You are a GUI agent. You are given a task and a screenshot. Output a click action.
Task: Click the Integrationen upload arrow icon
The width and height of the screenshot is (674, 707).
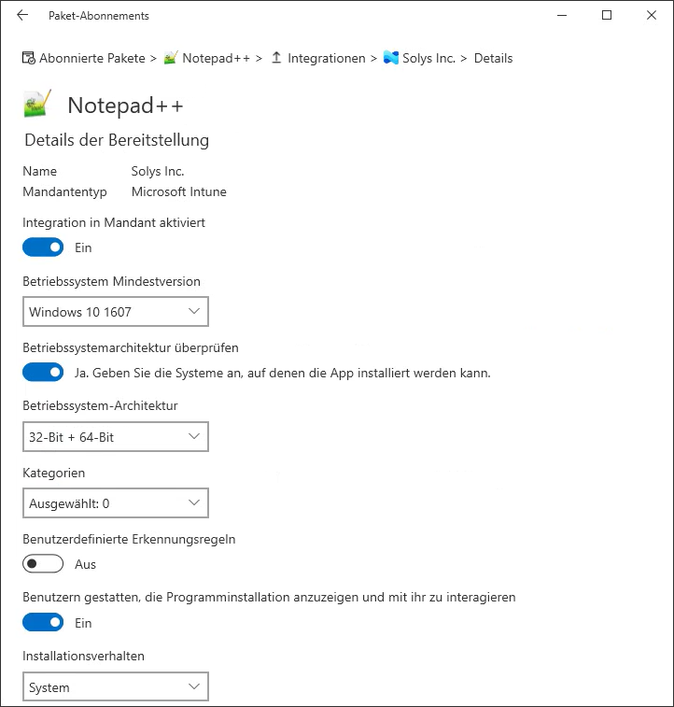[276, 58]
